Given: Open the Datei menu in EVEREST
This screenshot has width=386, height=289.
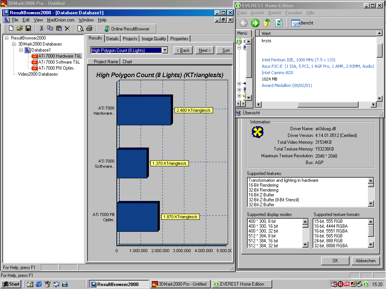Looking at the screenshot, I should tap(242, 13).
